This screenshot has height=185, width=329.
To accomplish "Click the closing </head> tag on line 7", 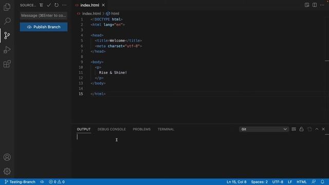I will pyautogui.click(x=98, y=51).
